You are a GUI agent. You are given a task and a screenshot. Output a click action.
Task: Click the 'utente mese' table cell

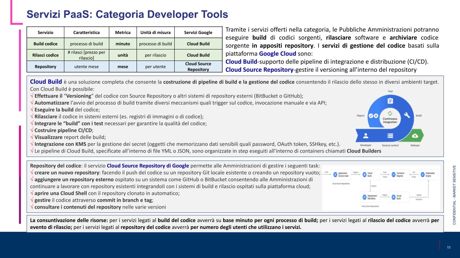pos(87,67)
